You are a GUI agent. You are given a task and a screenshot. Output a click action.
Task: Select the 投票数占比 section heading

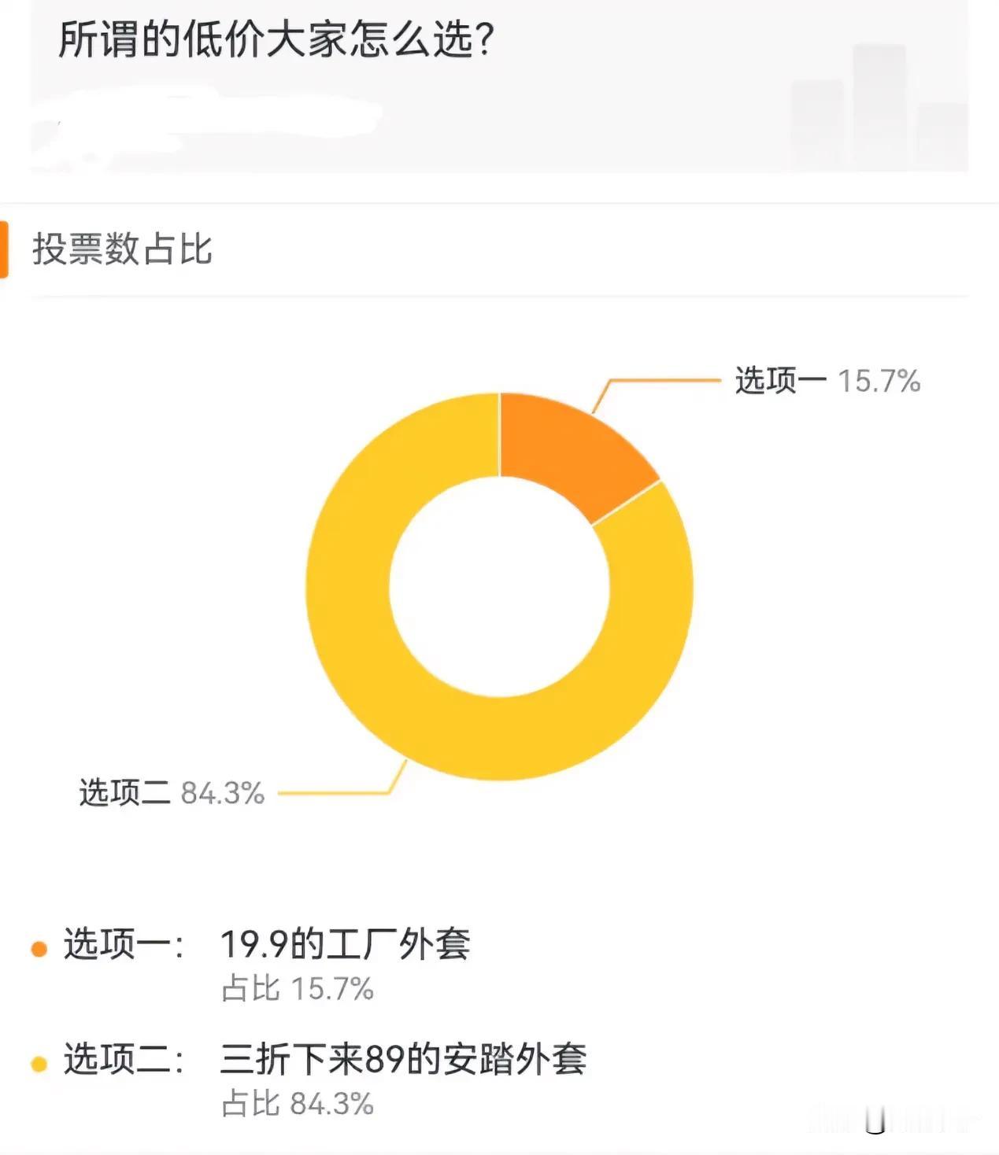coord(122,249)
